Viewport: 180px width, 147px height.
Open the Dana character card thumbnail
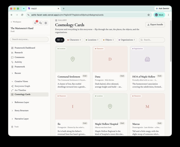click(110, 59)
